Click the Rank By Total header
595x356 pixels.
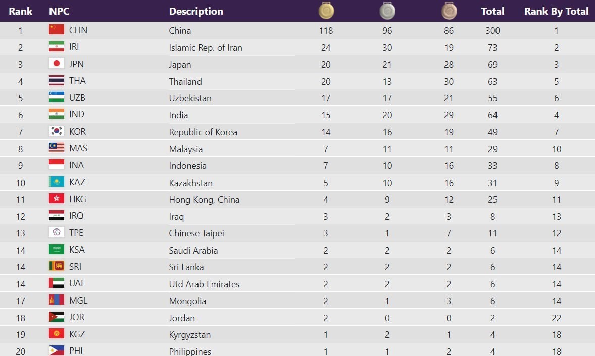pos(556,11)
